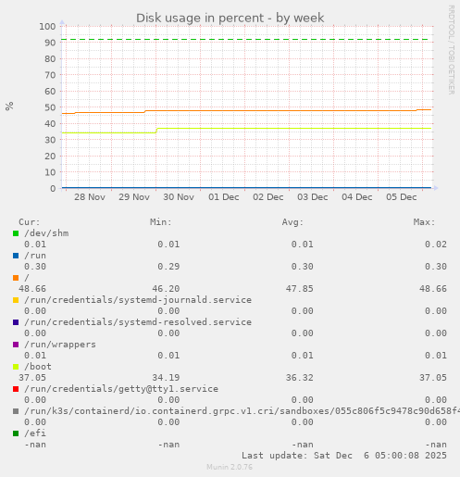Click the /boot minimum value 34.19

pyautogui.click(x=166, y=378)
